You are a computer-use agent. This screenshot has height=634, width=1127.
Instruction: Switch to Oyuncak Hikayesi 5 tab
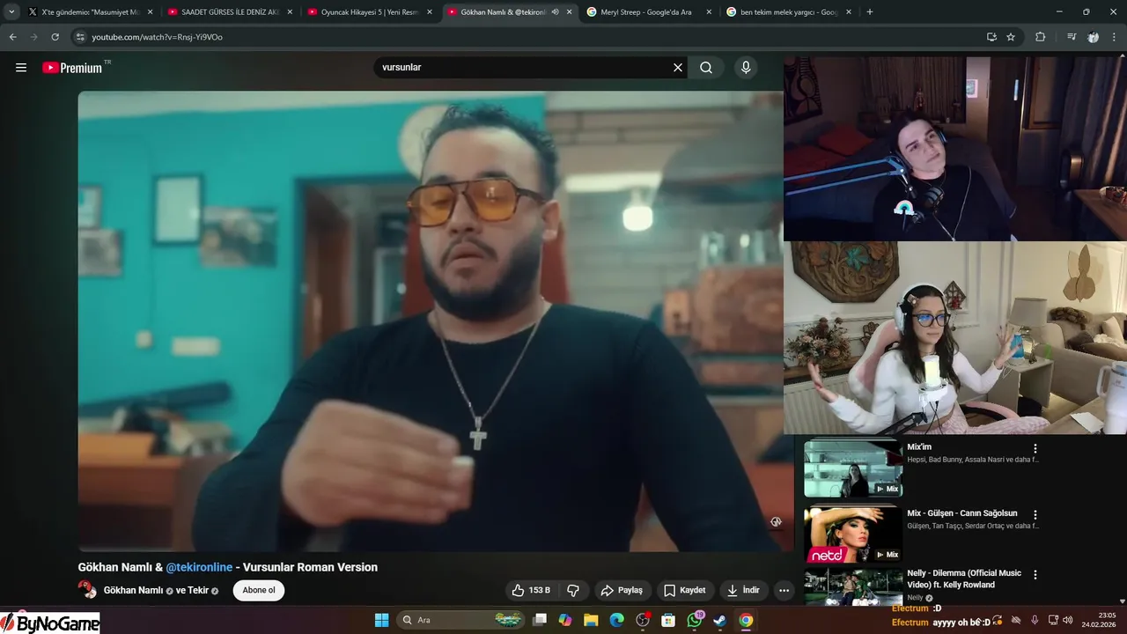coord(369,12)
